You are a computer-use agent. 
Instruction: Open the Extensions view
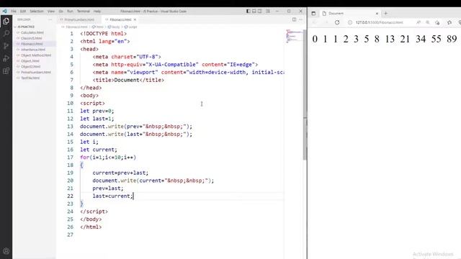pyautogui.click(x=6, y=71)
